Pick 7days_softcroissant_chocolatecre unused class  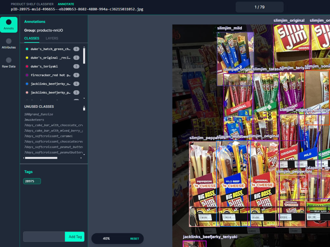click(53, 142)
